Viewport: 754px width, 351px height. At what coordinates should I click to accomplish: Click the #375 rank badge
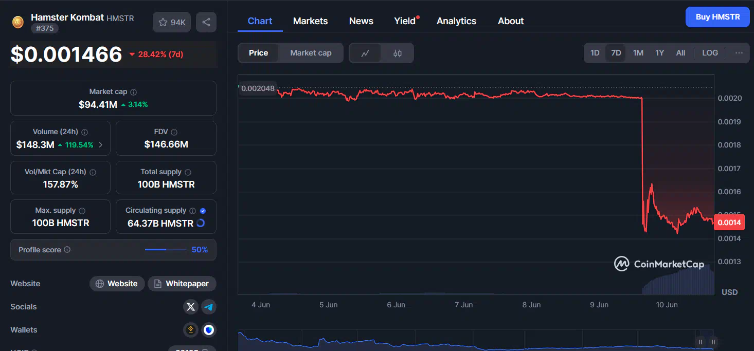coord(45,28)
